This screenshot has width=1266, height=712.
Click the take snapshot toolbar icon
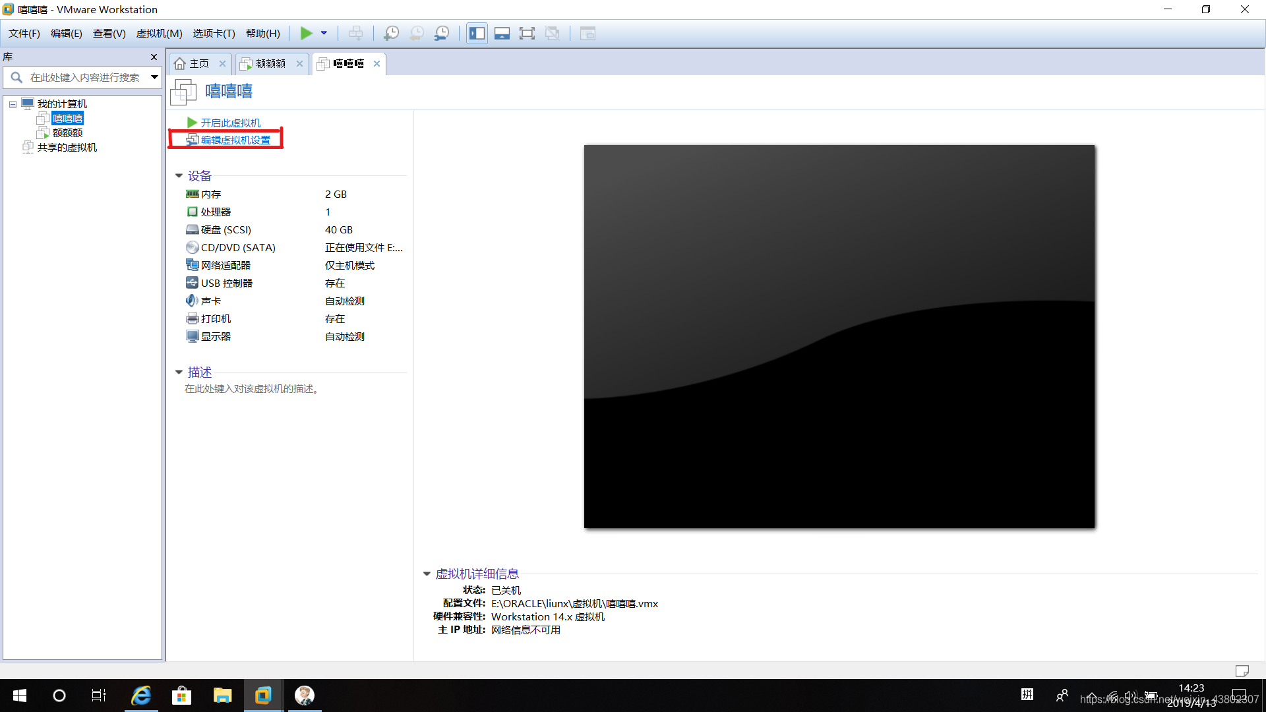coord(391,33)
